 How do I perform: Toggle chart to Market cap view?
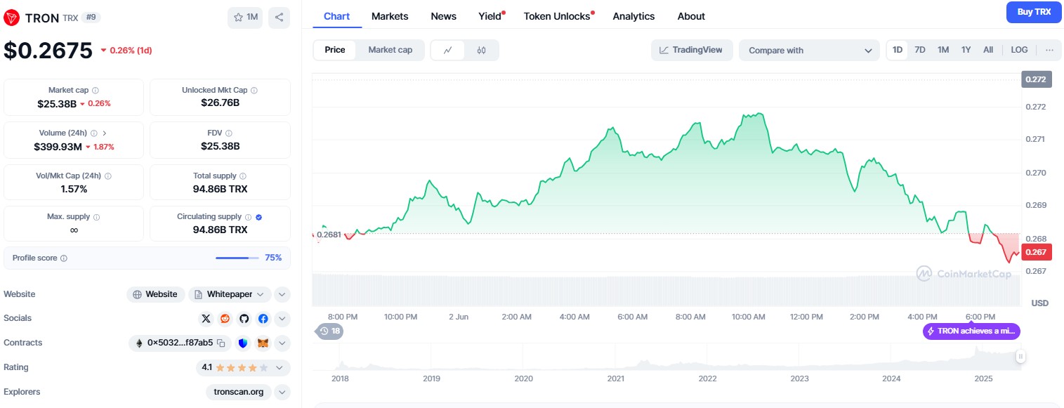point(390,50)
